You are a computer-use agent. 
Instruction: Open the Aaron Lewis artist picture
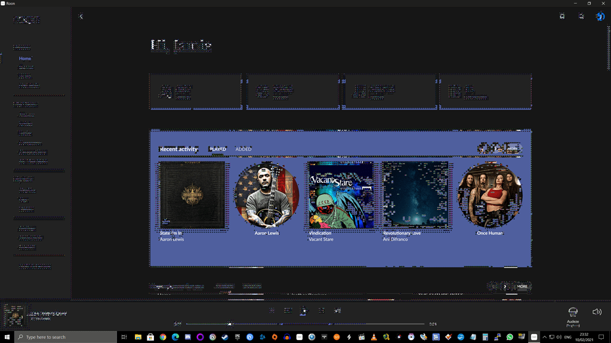tap(267, 195)
